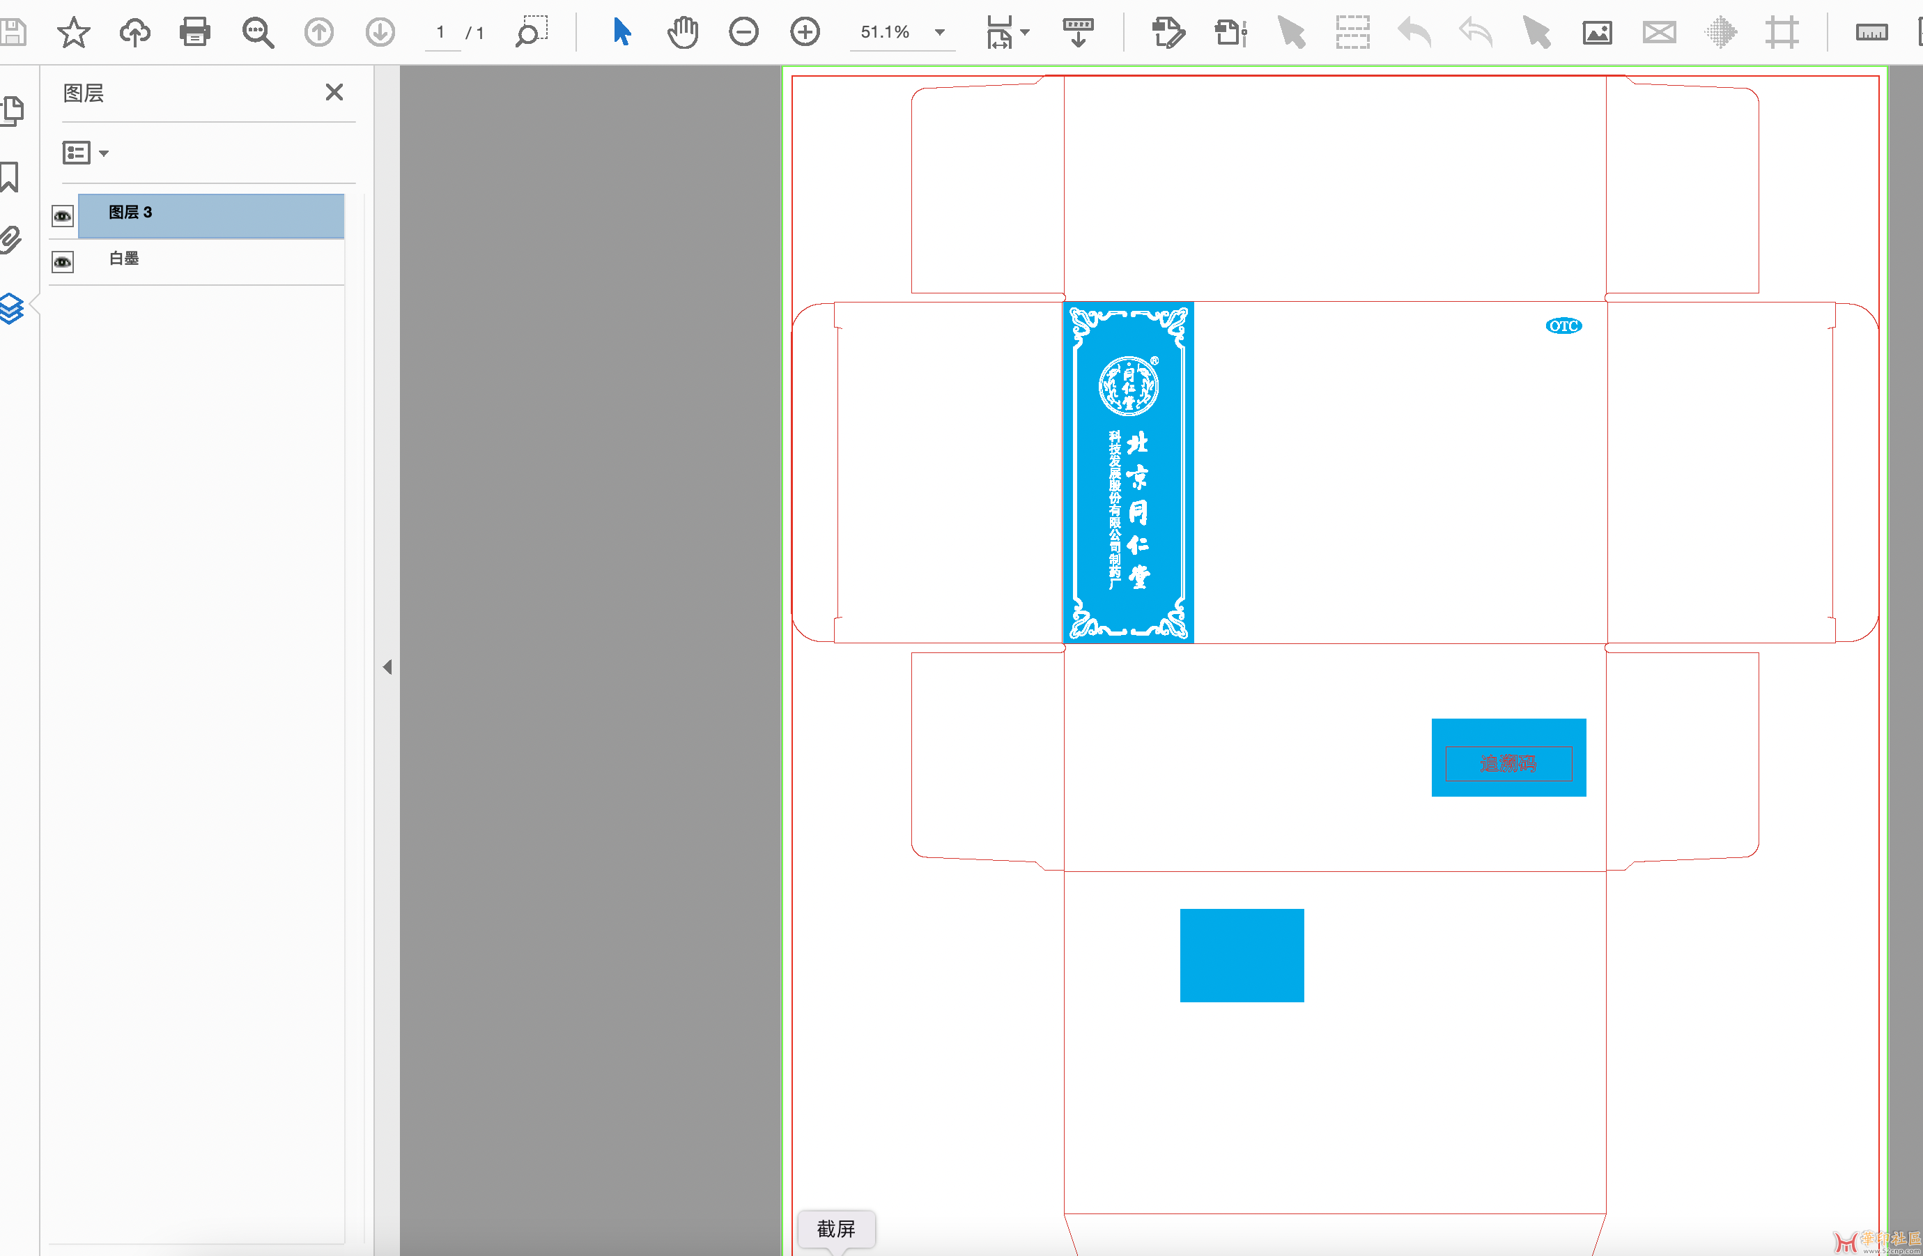The width and height of the screenshot is (1923, 1256).
Task: Open the layers panel options menu
Action: coord(86,153)
